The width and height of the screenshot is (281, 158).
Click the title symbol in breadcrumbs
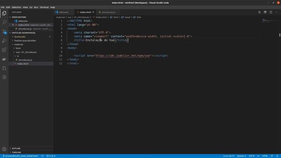pos(137,18)
